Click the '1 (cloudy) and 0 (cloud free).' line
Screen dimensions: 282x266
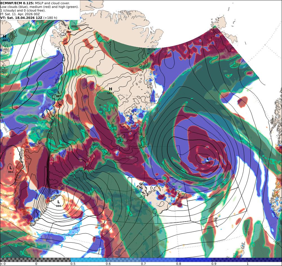pos(23,10)
